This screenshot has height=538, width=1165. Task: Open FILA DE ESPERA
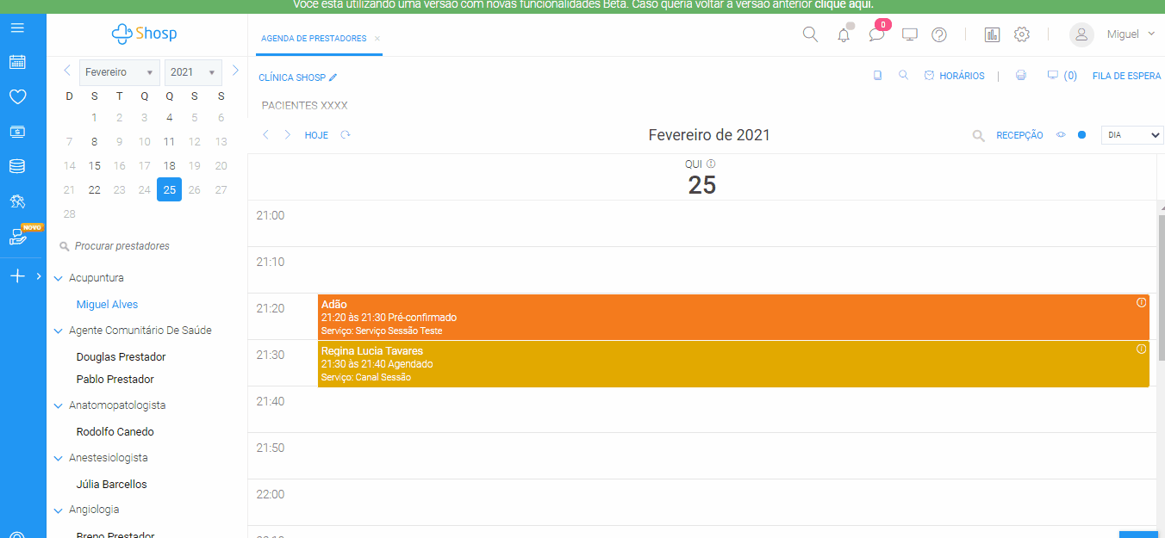coord(1126,76)
